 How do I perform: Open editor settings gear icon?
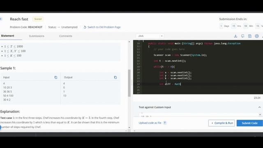pyautogui.click(x=257, y=36)
